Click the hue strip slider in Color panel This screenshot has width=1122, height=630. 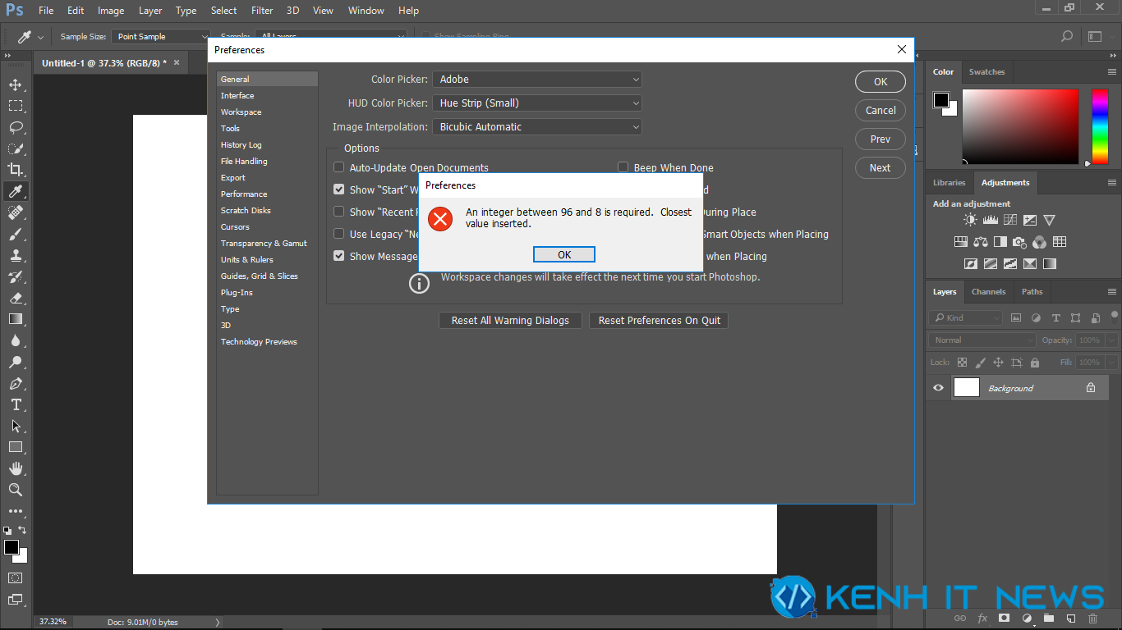coord(1100,127)
